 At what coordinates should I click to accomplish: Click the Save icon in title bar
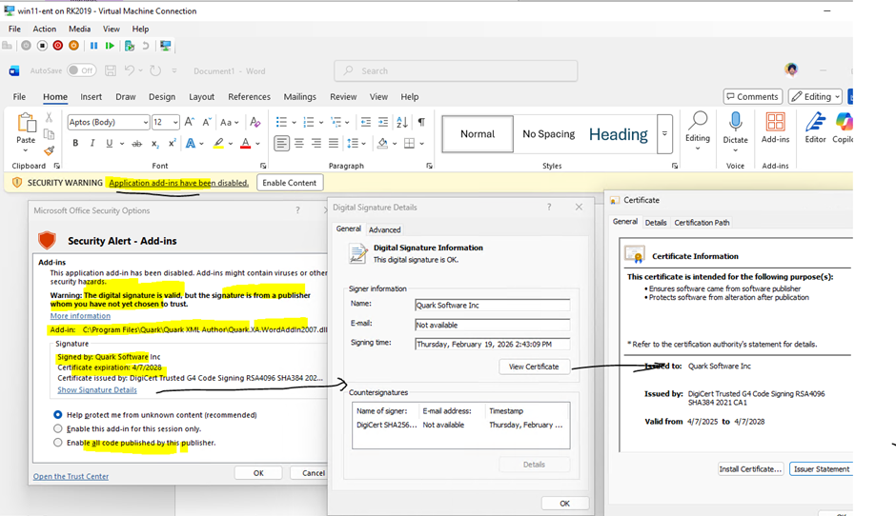(x=112, y=70)
